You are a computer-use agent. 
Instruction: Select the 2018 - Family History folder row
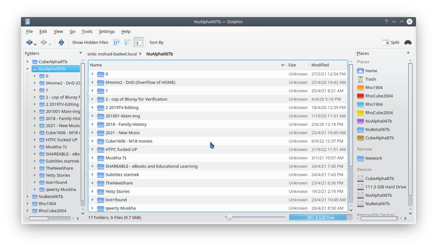pos(218,124)
